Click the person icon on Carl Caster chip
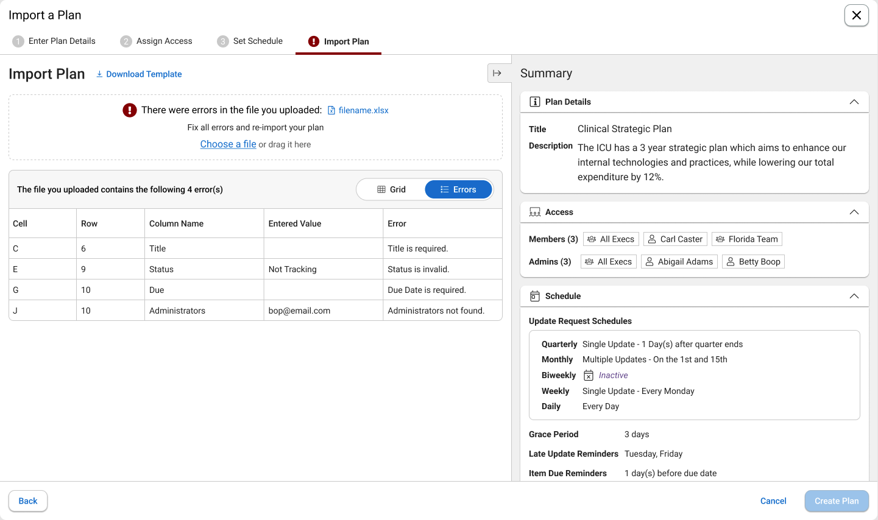 point(652,239)
